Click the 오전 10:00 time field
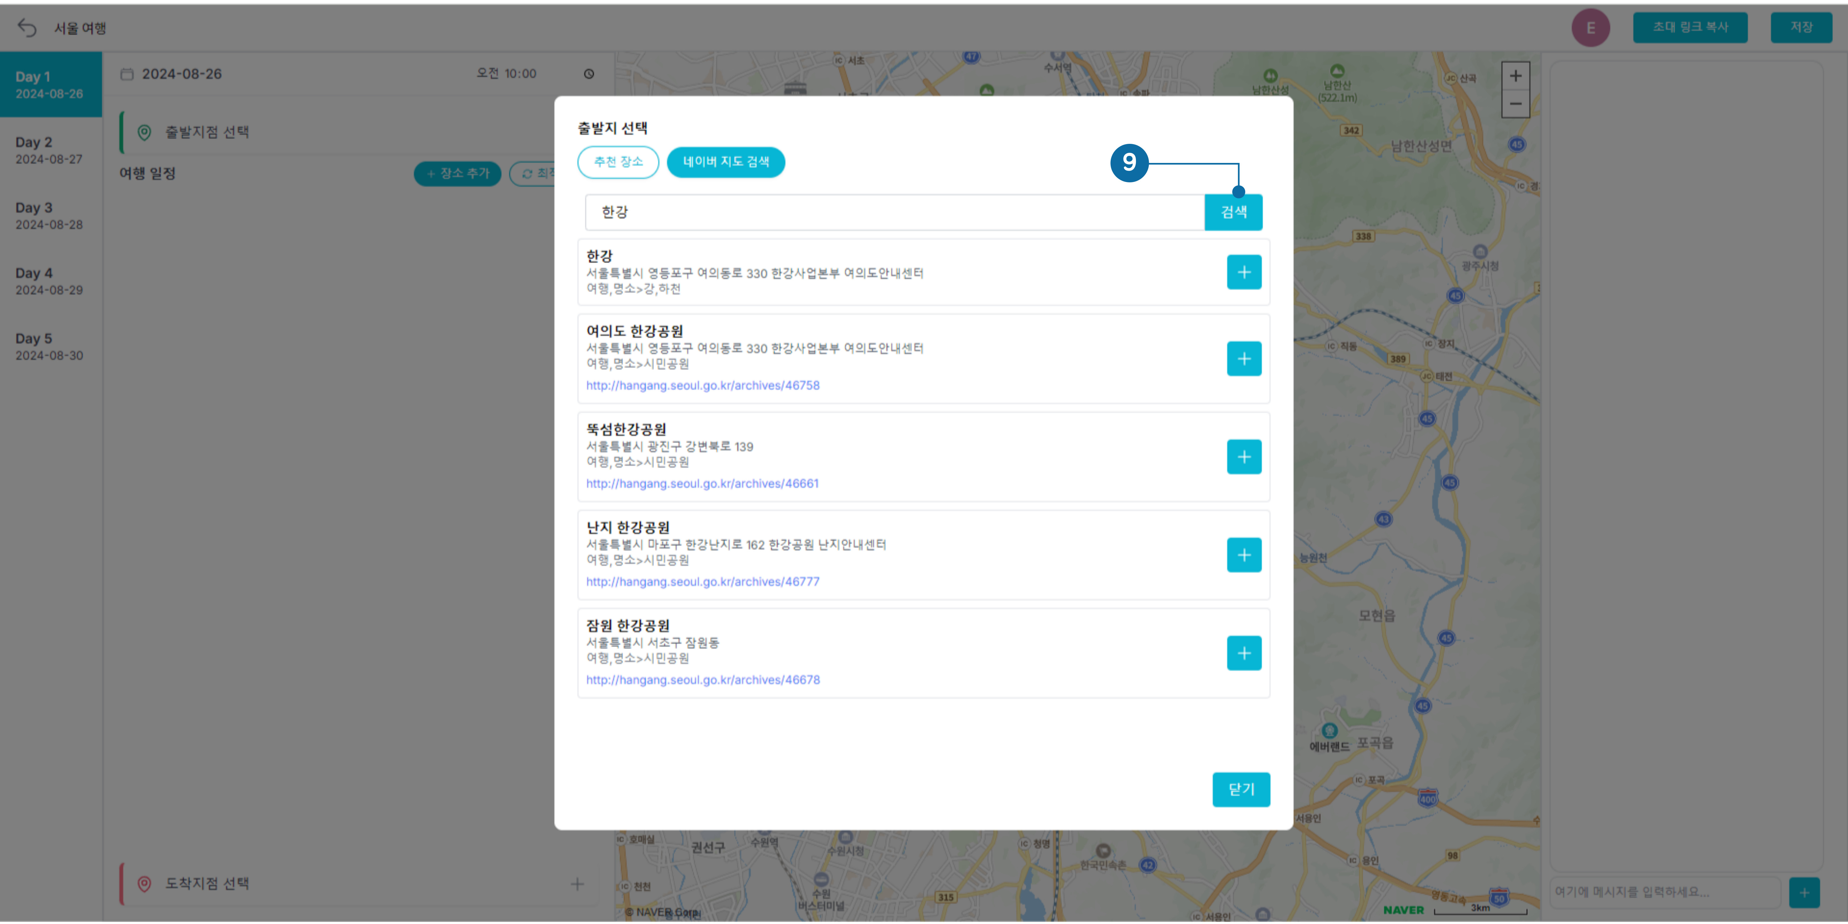1848x924 pixels. (x=506, y=74)
